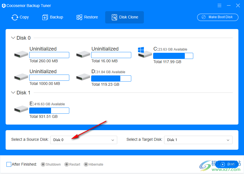
Task: Enable the After Finished checkbox
Action: (9, 164)
